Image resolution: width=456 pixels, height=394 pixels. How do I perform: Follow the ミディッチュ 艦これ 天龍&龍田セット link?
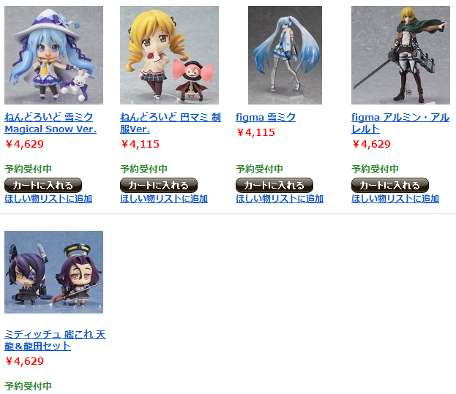[x=55, y=340]
